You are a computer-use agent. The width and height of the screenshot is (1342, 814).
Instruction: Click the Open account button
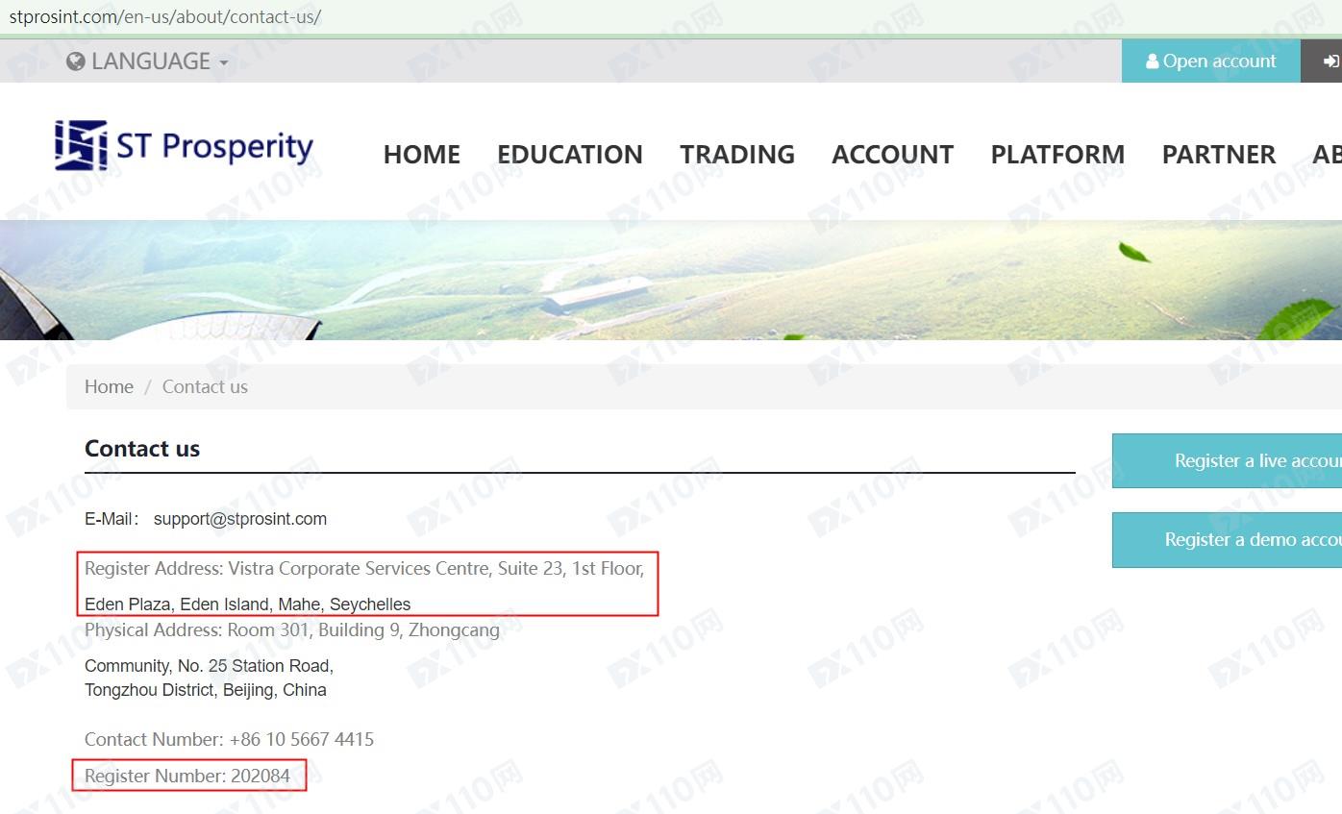[1210, 62]
